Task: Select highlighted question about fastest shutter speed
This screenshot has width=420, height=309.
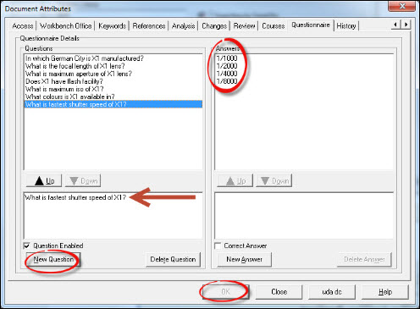Action: (x=113, y=104)
